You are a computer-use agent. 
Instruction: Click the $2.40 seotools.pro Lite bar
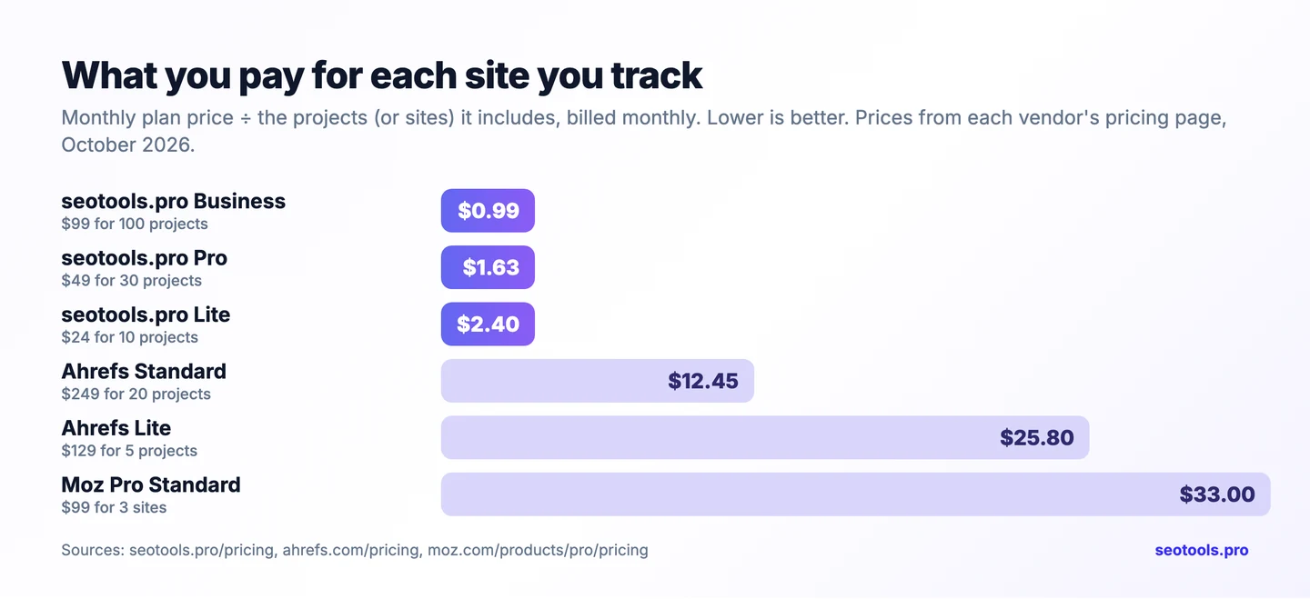point(488,324)
